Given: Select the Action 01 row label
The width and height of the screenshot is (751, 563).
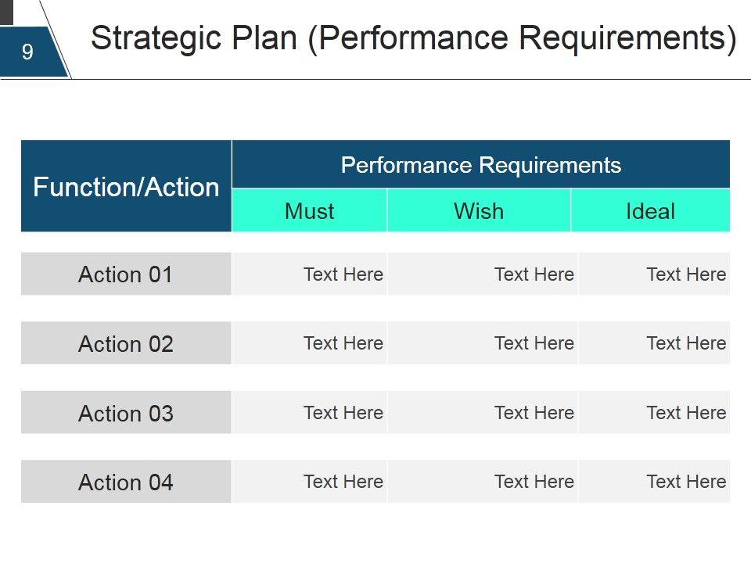Looking at the screenshot, I should 126,274.
